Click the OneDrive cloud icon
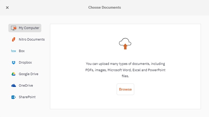The width and height of the screenshot is (209, 117). point(14,86)
